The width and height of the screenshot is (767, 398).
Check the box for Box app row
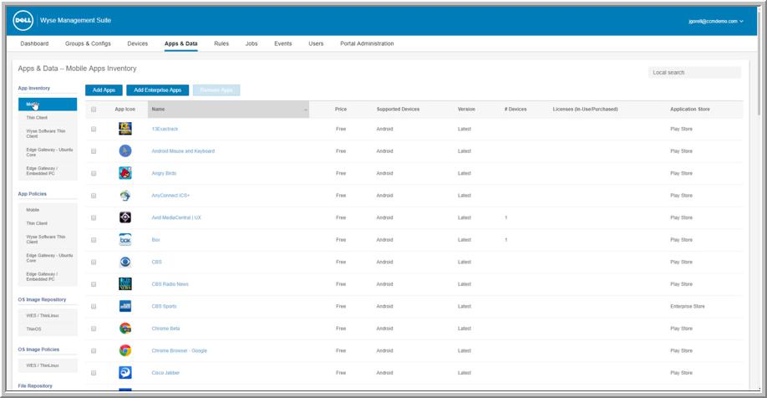click(x=94, y=240)
